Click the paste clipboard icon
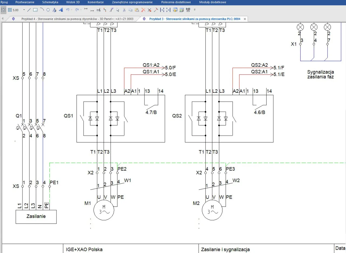Image resolution: width=346 pixels, height=253 pixels. [137, 10]
